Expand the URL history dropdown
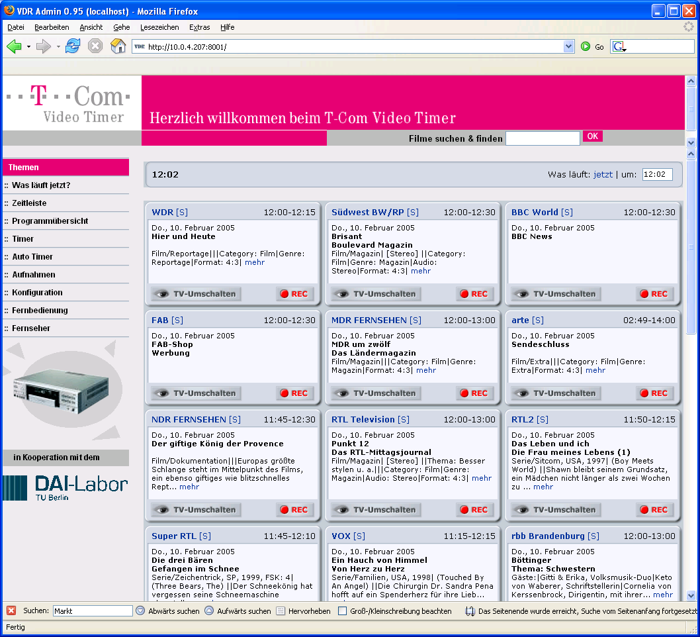The height and width of the screenshot is (637, 700). click(568, 46)
